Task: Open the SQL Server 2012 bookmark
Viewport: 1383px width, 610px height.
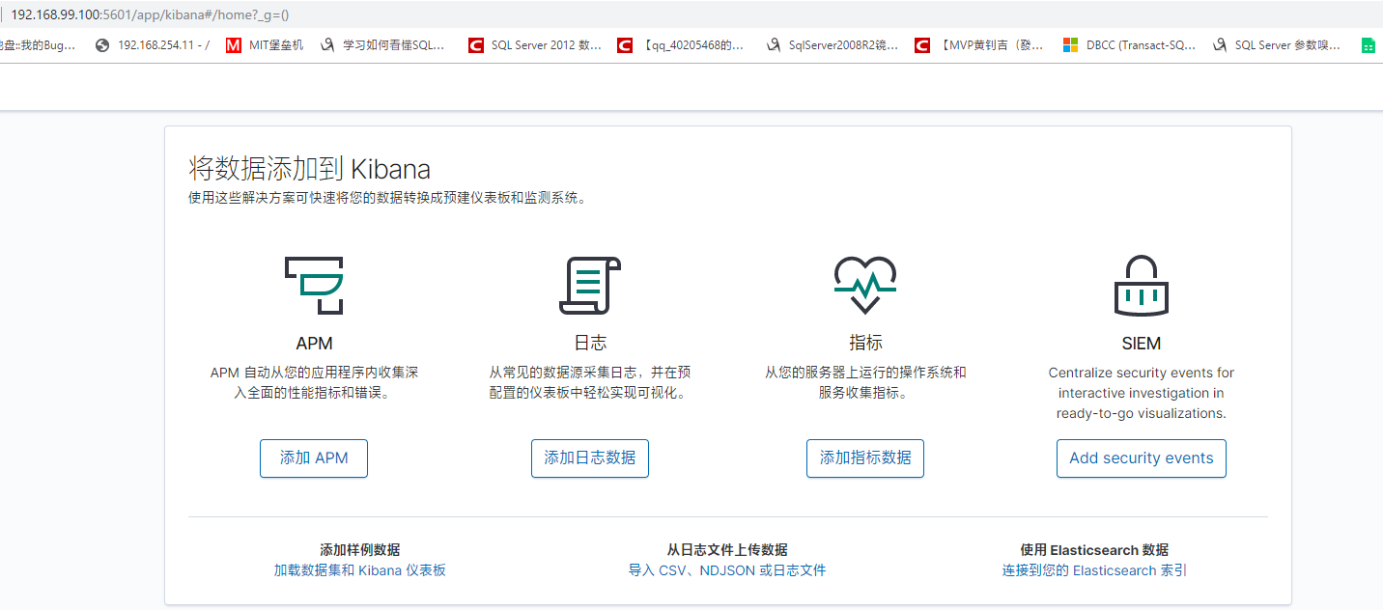Action: pos(475,44)
